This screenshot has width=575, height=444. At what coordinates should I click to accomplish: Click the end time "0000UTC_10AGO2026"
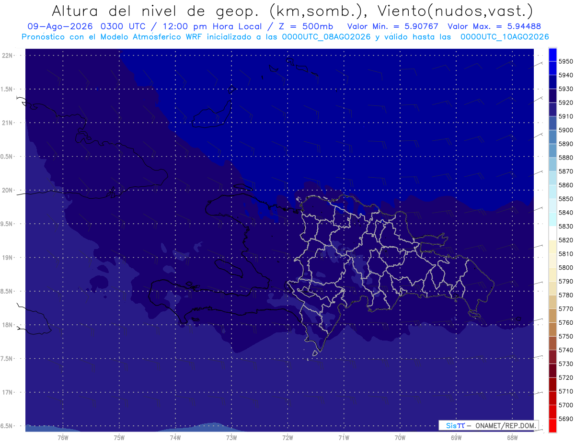coord(505,37)
